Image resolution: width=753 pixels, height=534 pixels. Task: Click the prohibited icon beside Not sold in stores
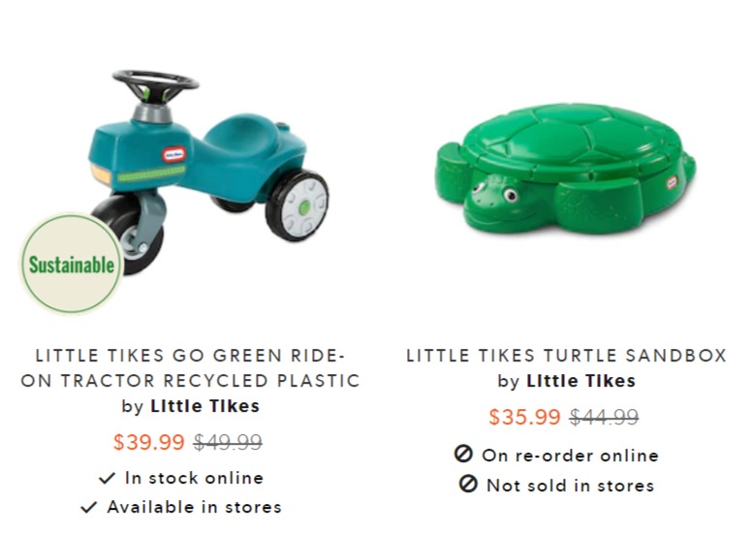468,484
